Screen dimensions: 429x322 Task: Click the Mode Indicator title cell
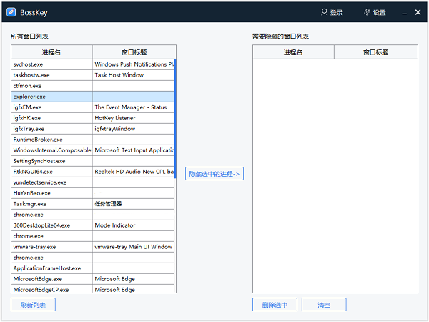tap(134, 225)
